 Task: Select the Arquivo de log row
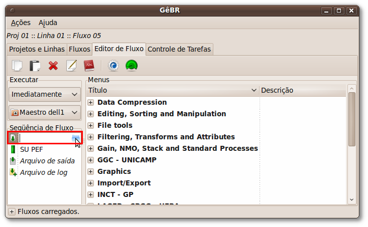point(45,172)
